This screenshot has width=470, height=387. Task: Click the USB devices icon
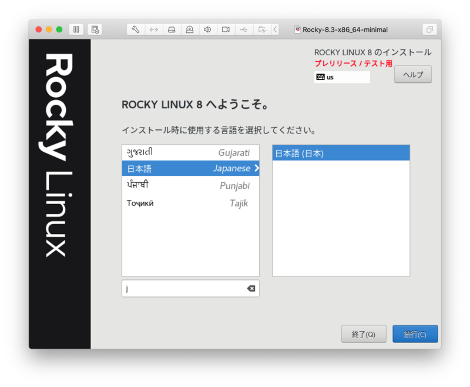click(x=244, y=29)
